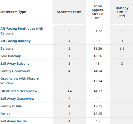Screen dimensions: 133x124
Task: Select the Solo Balcony link
Action: click(11, 56)
